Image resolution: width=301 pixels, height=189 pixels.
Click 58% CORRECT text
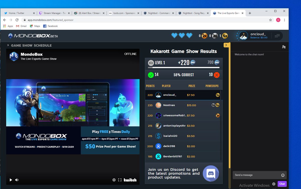tap(184, 75)
